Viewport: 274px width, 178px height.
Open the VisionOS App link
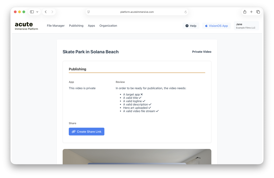(216, 26)
